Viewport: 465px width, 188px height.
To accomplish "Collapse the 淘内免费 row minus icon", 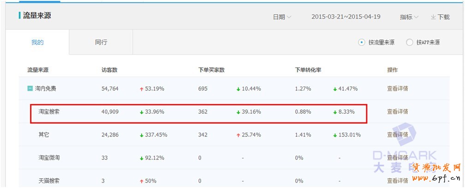I will click(30, 88).
